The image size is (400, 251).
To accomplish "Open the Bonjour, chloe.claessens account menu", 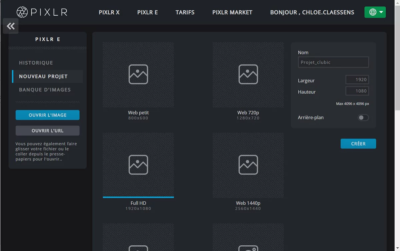I will point(312,12).
